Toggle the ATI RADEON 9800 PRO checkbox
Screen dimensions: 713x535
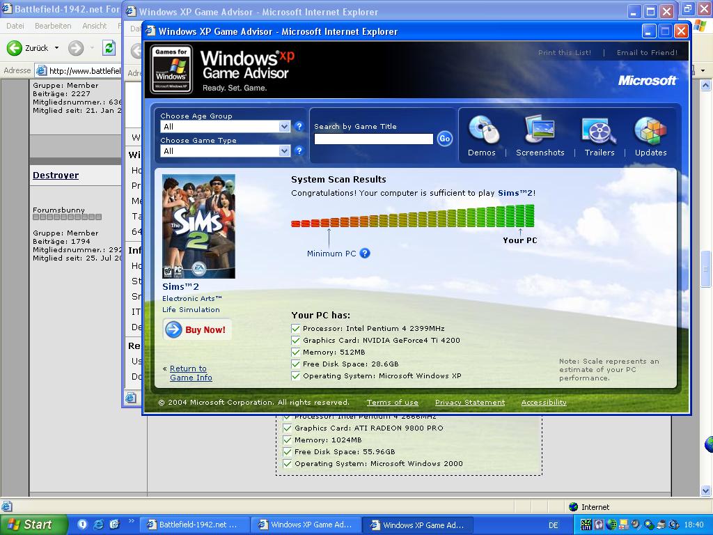click(x=287, y=428)
